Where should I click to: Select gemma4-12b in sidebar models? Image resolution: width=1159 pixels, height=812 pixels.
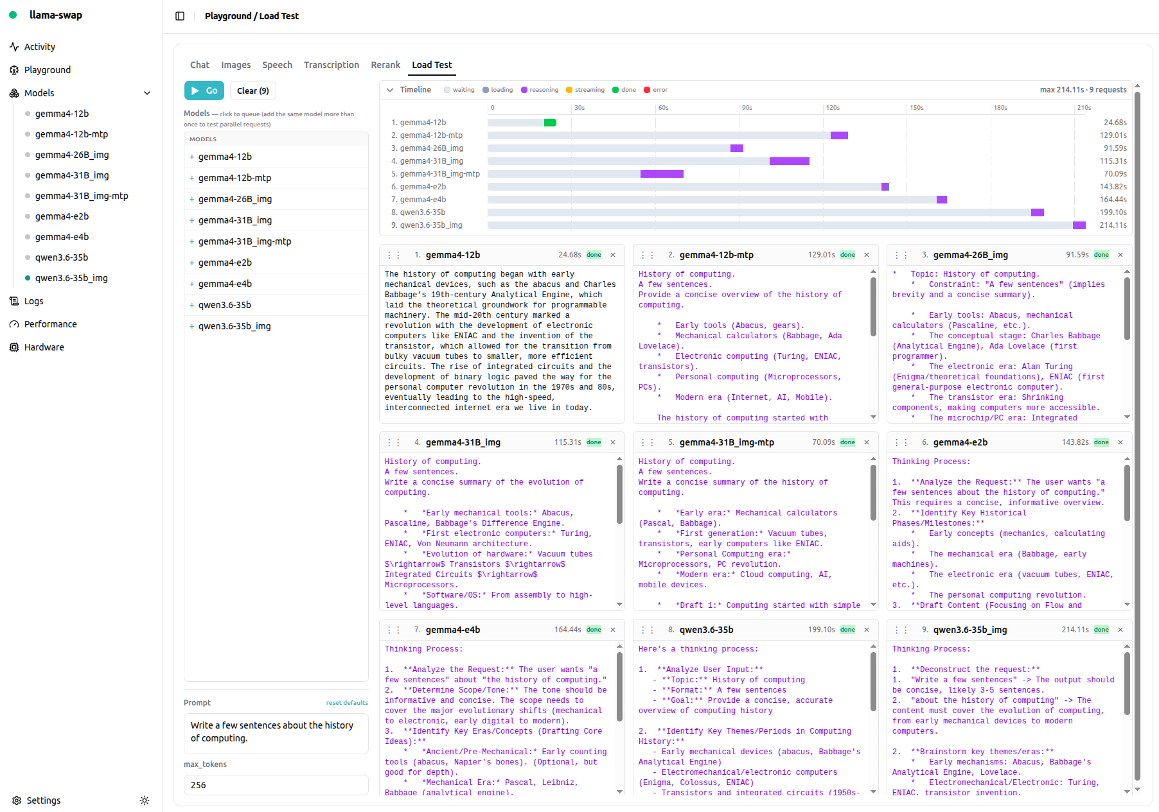(x=62, y=114)
